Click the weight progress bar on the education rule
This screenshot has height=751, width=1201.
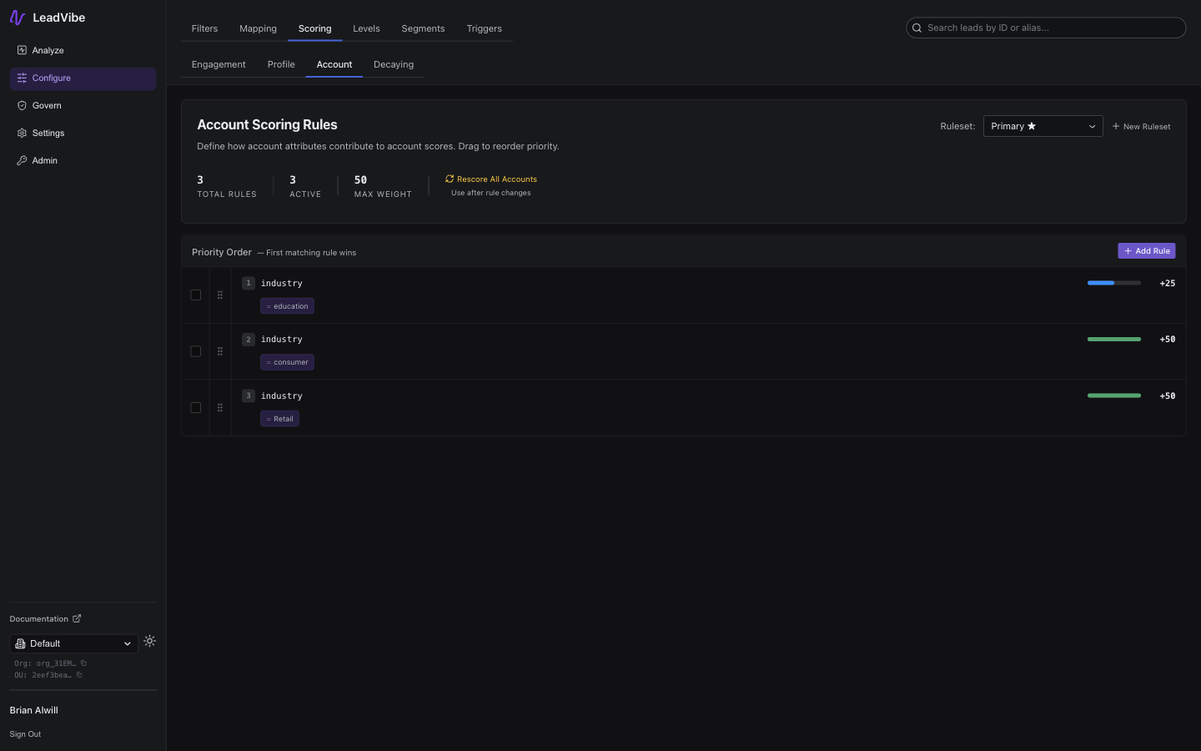coord(1113,283)
